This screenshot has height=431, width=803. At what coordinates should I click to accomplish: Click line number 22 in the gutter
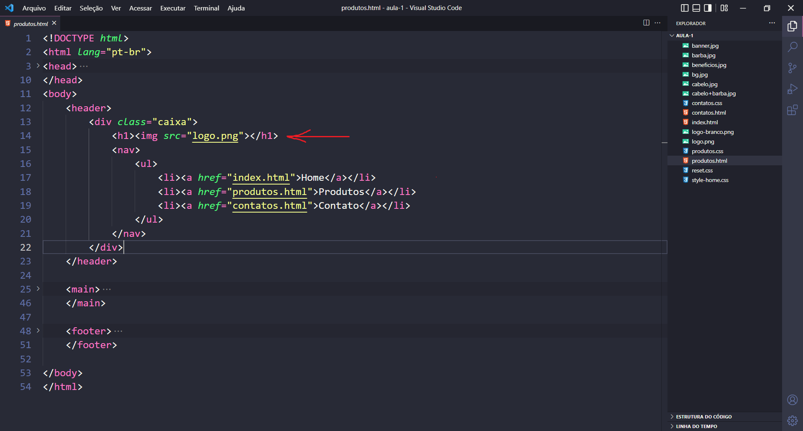[x=26, y=247]
